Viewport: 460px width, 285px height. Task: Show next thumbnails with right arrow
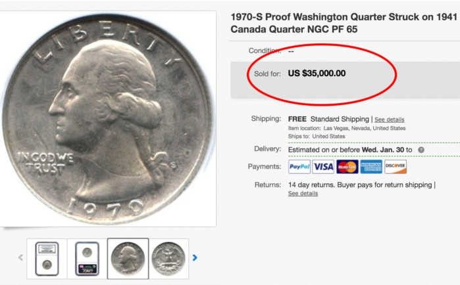195,257
